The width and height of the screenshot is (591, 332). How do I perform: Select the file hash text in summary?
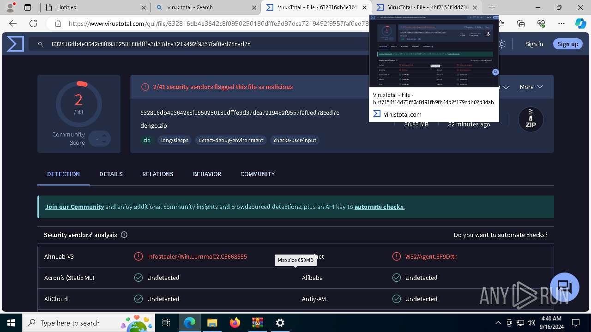pyautogui.click(x=240, y=113)
